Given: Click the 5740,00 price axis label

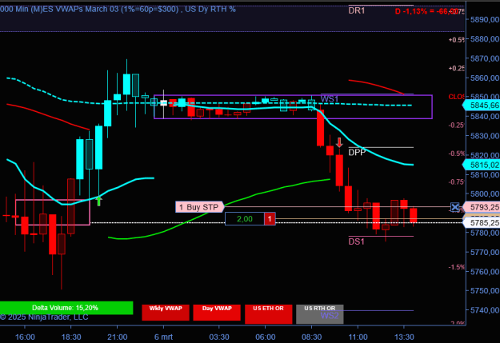Looking at the screenshot, I should click(485, 310).
